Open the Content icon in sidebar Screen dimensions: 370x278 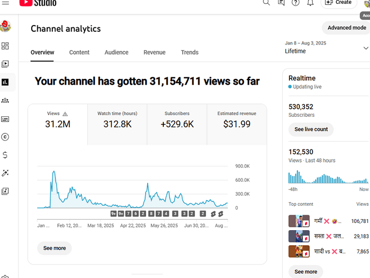click(5, 64)
